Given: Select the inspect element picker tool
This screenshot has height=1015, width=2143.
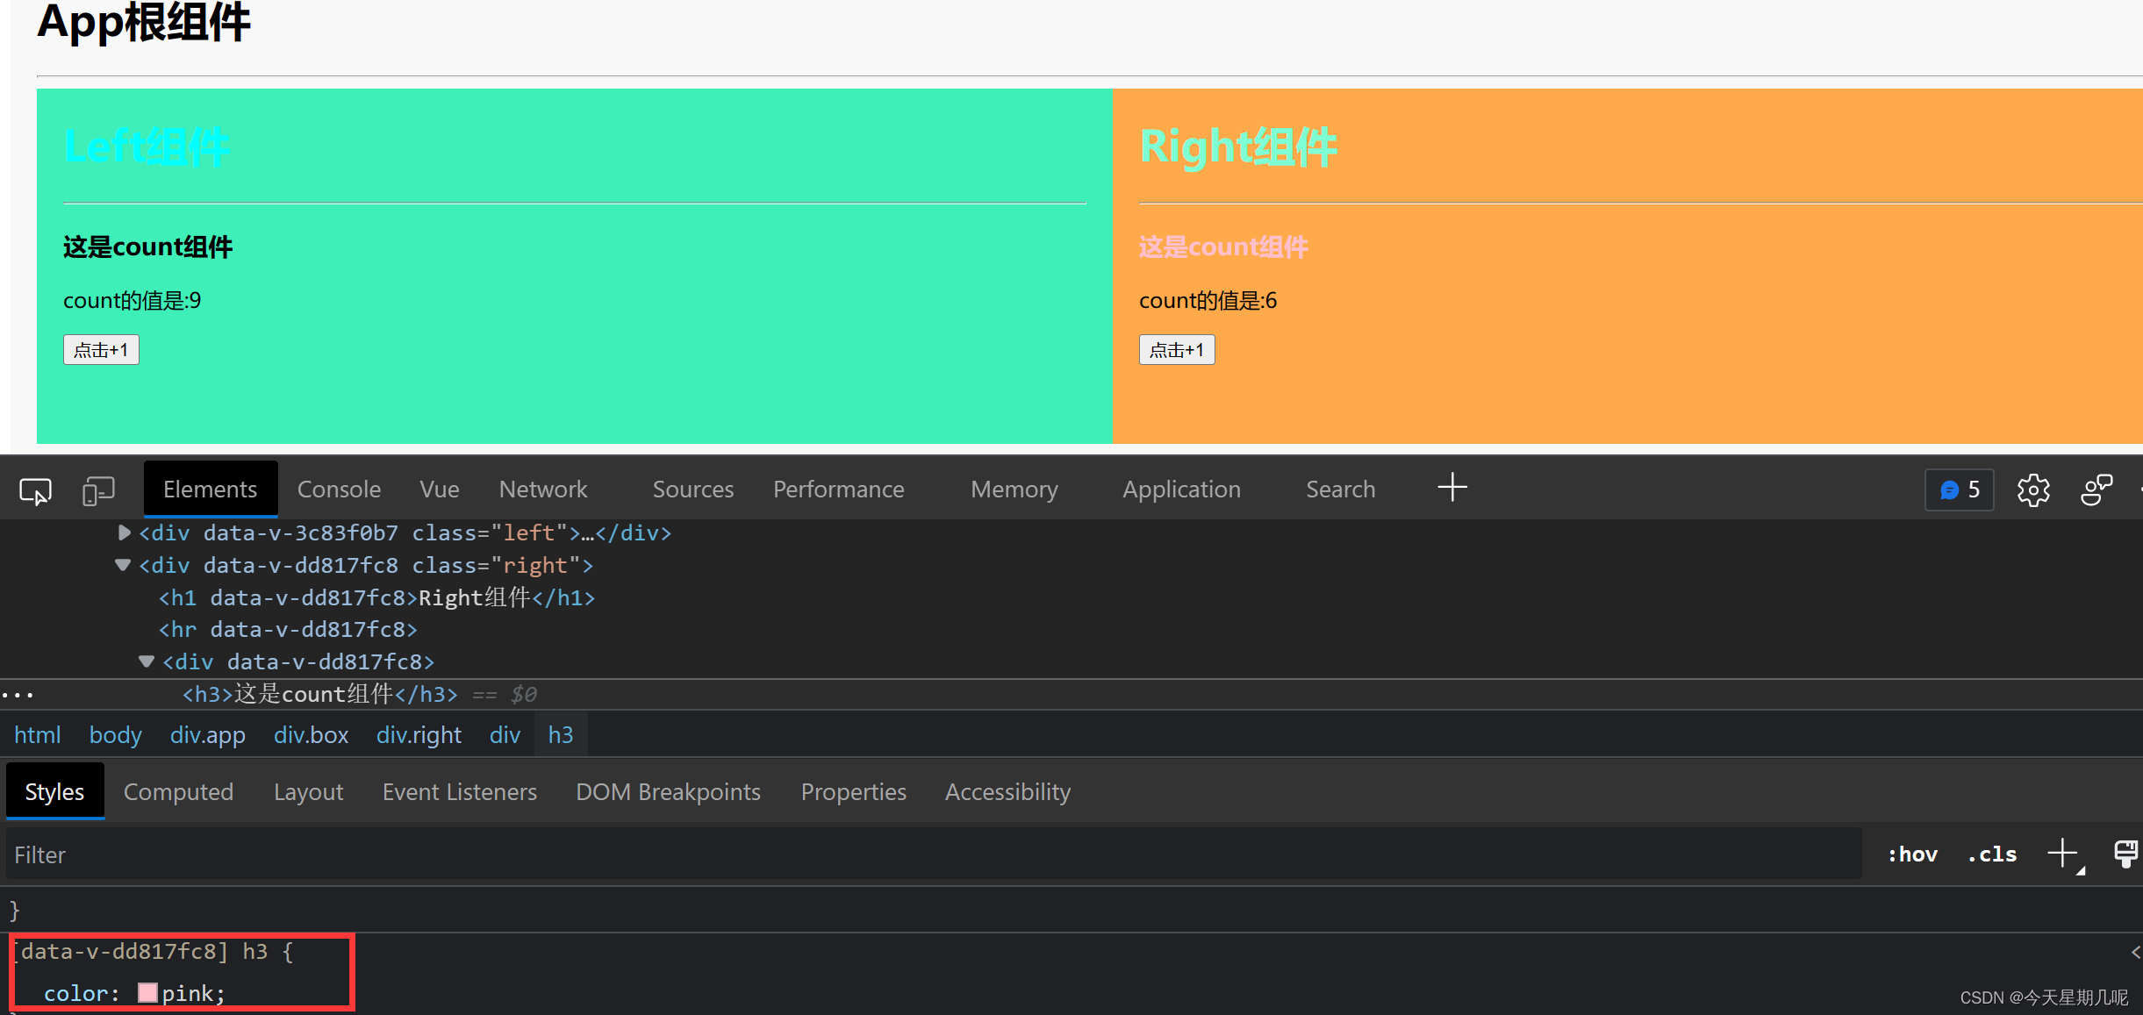Looking at the screenshot, I should 34,490.
